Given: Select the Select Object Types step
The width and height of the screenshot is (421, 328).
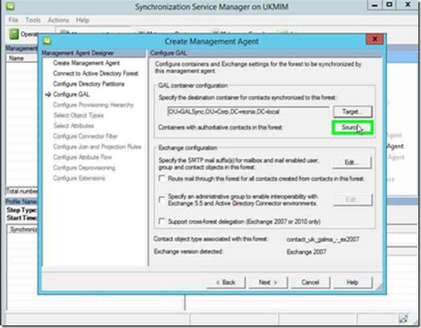Looking at the screenshot, I should (79, 115).
